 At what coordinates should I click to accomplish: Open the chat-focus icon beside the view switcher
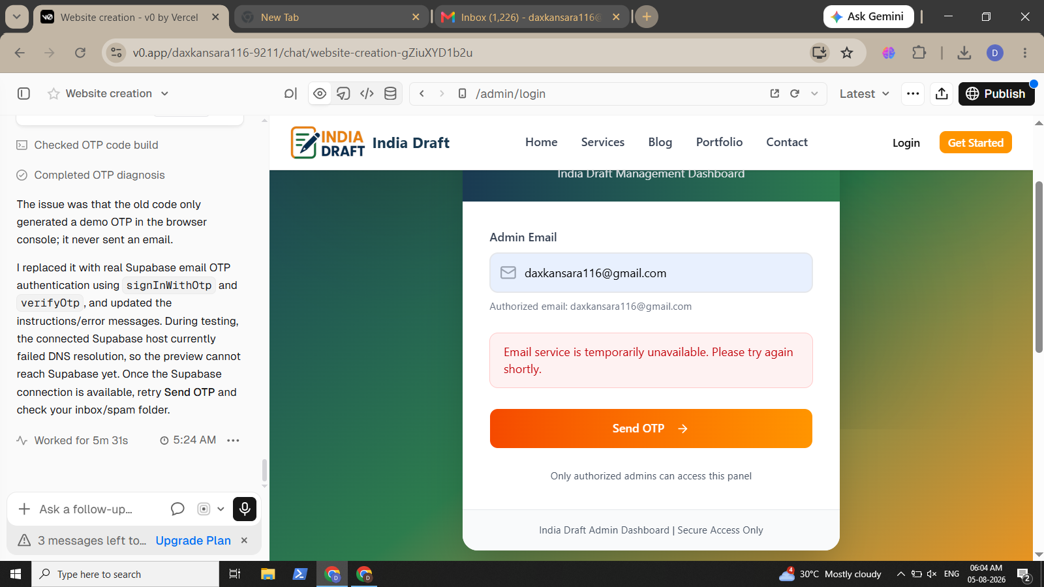tap(290, 94)
